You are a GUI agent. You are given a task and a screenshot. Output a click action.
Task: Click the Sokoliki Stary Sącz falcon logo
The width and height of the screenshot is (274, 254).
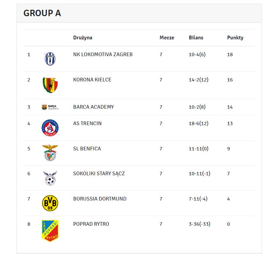(x=50, y=178)
